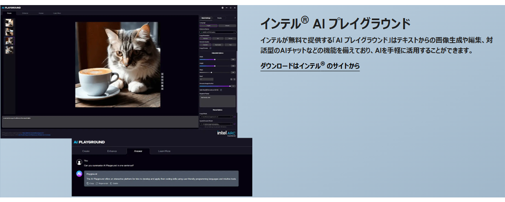Click the Steps slider handle
Image resolution: width=505 pixels, height=202 pixels.
coord(211,73)
